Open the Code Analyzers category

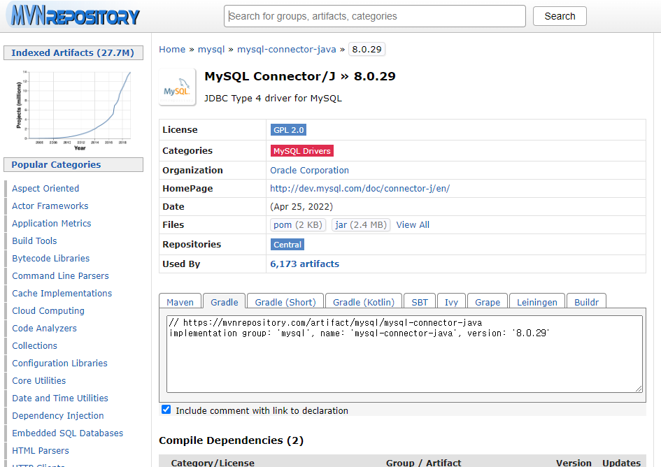click(44, 329)
